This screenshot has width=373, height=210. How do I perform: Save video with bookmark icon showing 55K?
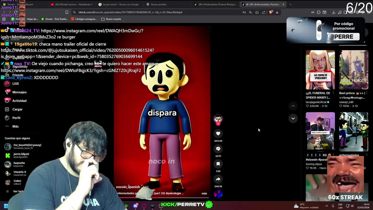tap(218, 164)
